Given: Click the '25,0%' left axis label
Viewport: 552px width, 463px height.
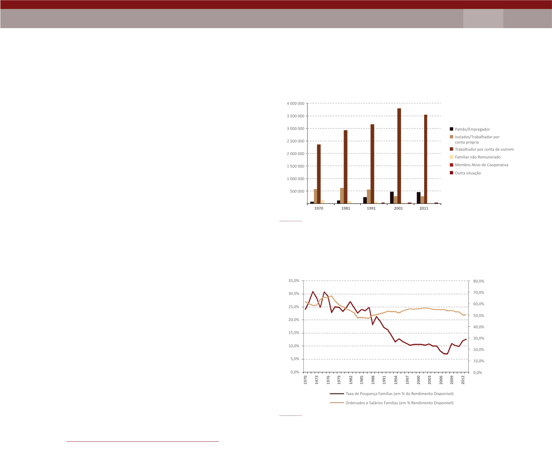Looking at the screenshot, I should click(294, 307).
